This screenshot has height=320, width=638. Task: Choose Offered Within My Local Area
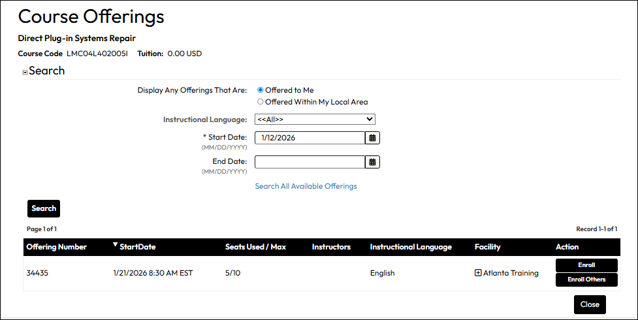pos(261,102)
